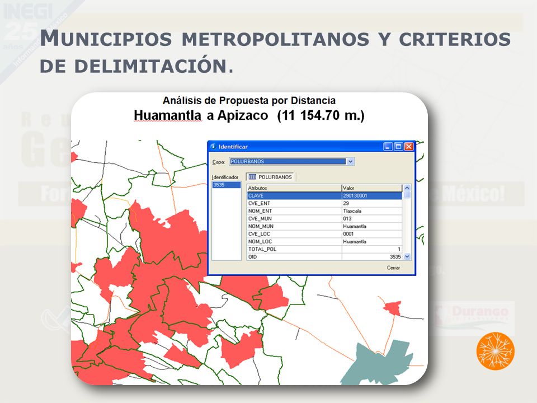The width and height of the screenshot is (537, 403).
Task: Select the TOTAL_POL attribute
Action: (262, 249)
